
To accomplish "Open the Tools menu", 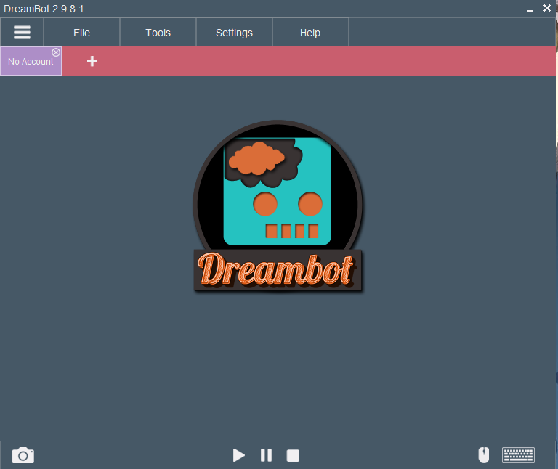I will (x=158, y=33).
